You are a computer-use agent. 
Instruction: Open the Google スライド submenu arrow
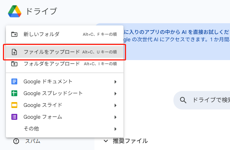point(115,105)
